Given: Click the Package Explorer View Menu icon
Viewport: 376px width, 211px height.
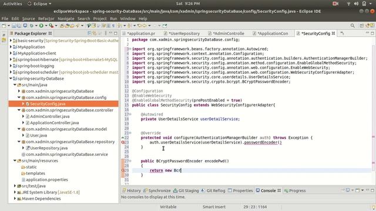Looking at the screenshot, I should click(x=106, y=33).
